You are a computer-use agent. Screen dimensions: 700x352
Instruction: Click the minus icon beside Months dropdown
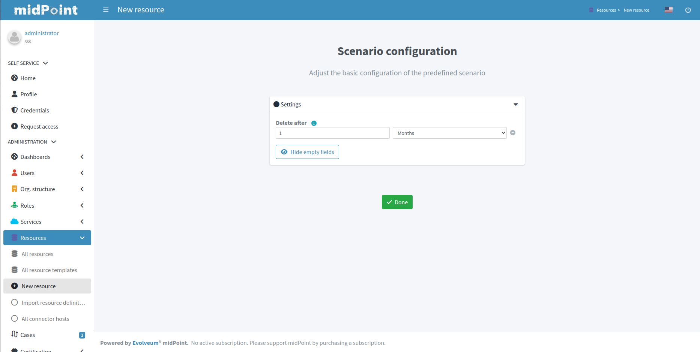tap(513, 132)
